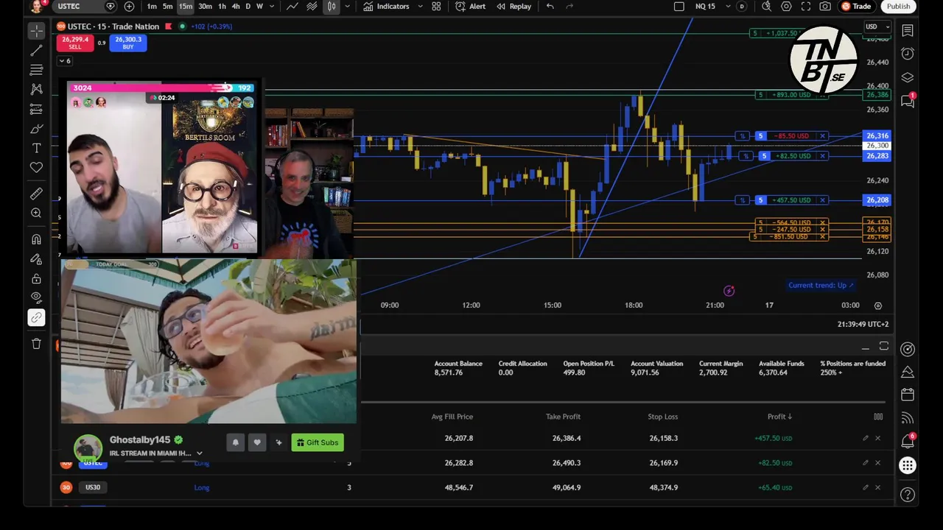Toggle drawing sync link tool
Image resolution: width=943 pixels, height=530 pixels.
[x=36, y=317]
